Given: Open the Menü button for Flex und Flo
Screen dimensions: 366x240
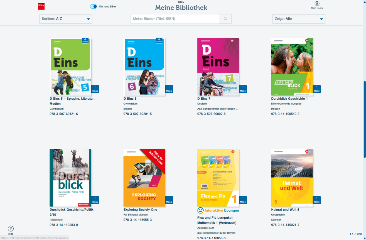Looking at the screenshot, I should coord(243,200).
